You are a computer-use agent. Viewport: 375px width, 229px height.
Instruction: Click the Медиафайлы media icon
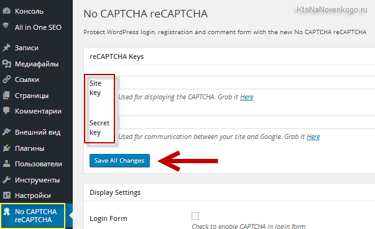pos(6,64)
